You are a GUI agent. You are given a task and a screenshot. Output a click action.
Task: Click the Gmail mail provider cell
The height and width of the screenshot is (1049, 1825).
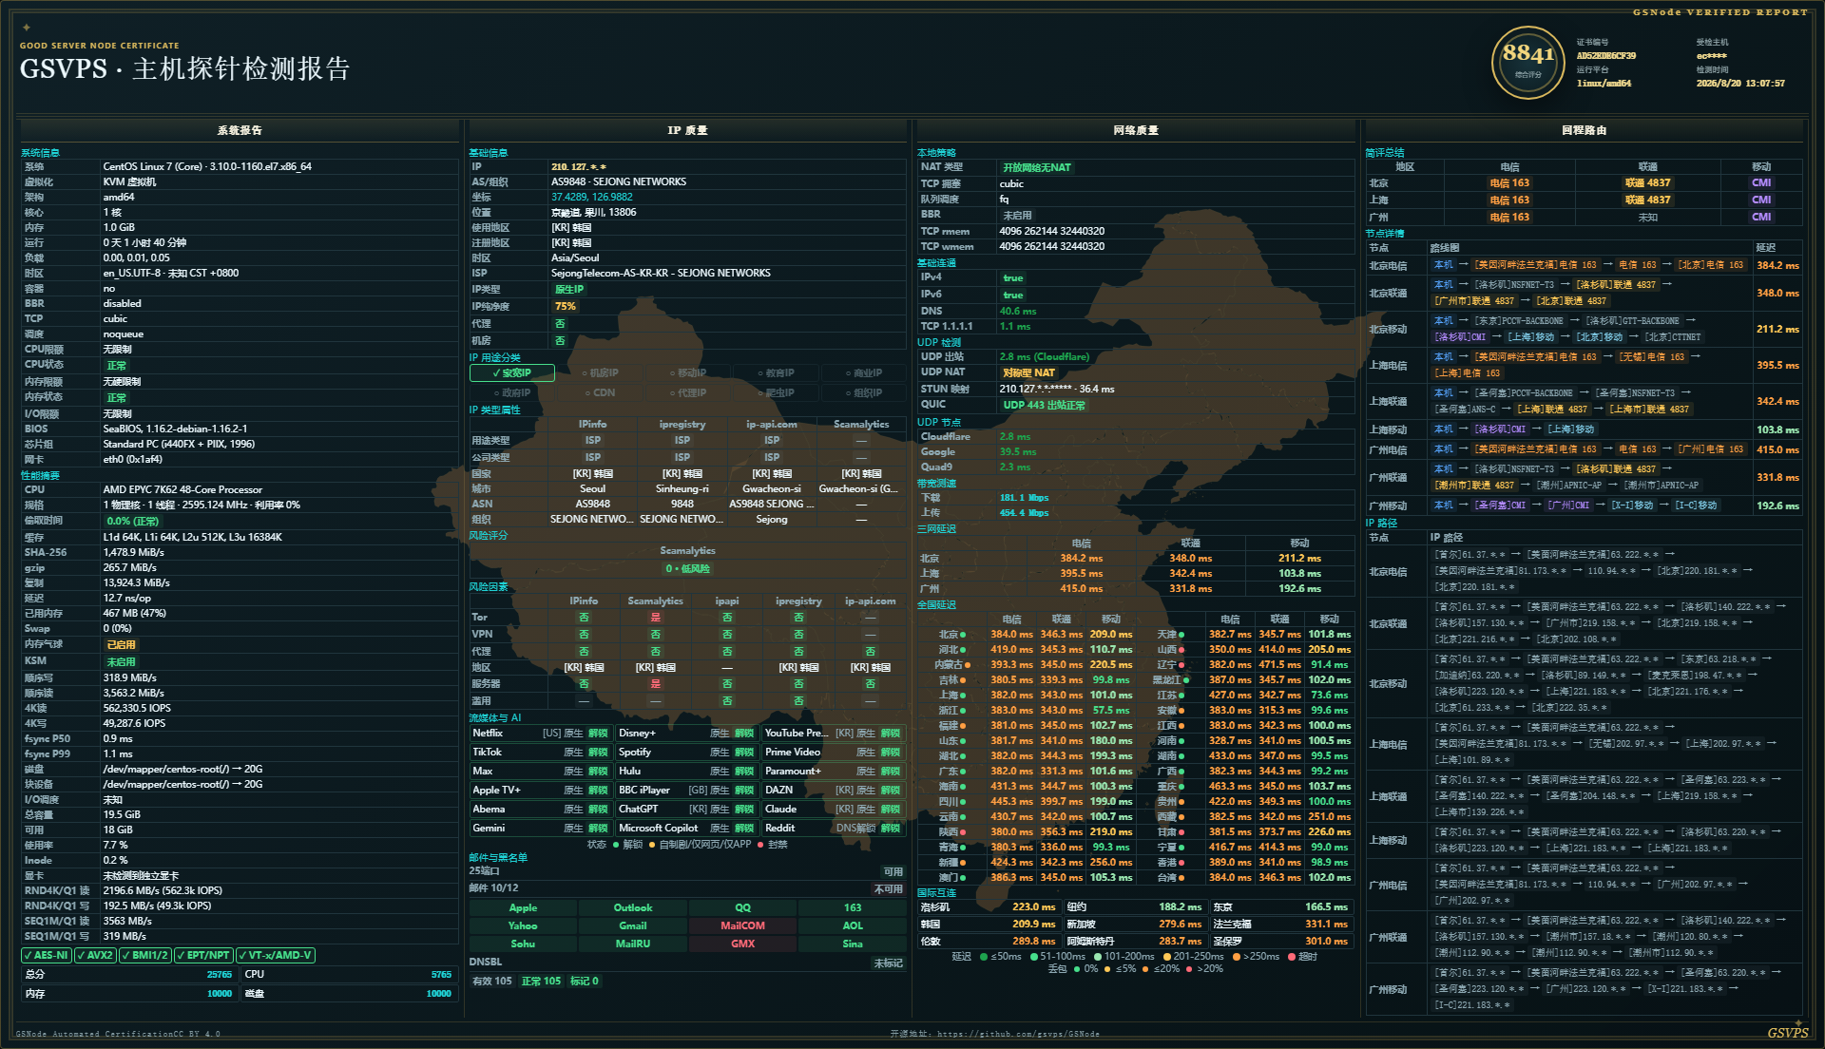(x=633, y=926)
